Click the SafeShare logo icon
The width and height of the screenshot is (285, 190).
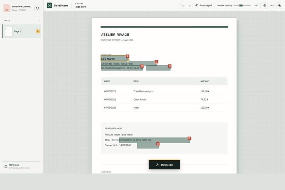[50, 5]
